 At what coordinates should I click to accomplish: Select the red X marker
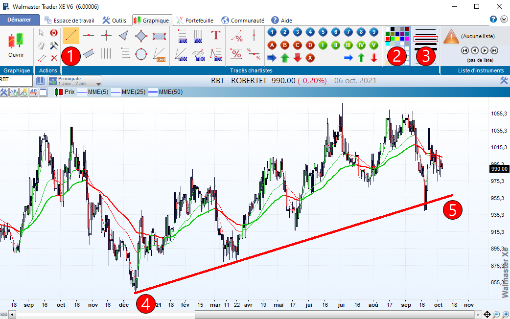[310, 58]
